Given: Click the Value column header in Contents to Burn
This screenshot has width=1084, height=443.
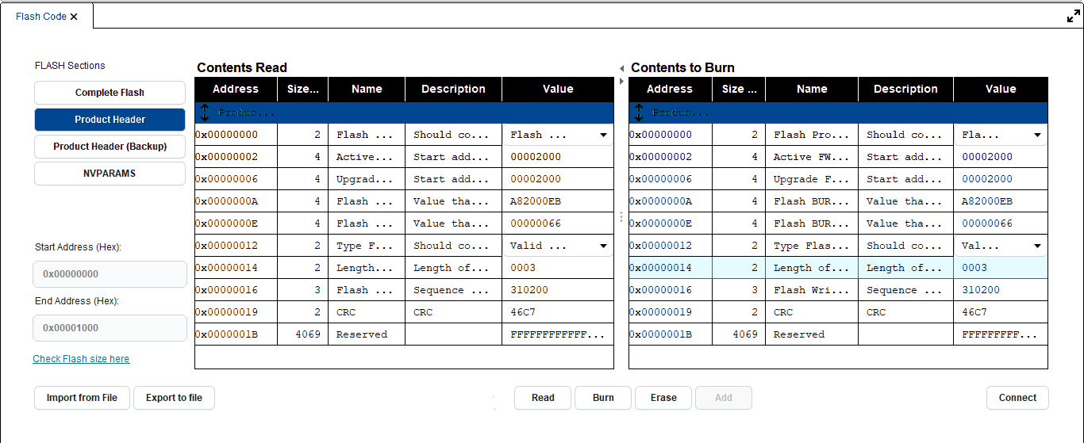Looking at the screenshot, I should pyautogui.click(x=1001, y=89).
